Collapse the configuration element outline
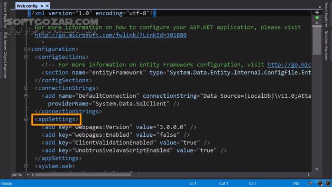Image resolution: width=332 pixels, height=187 pixels. point(26,49)
